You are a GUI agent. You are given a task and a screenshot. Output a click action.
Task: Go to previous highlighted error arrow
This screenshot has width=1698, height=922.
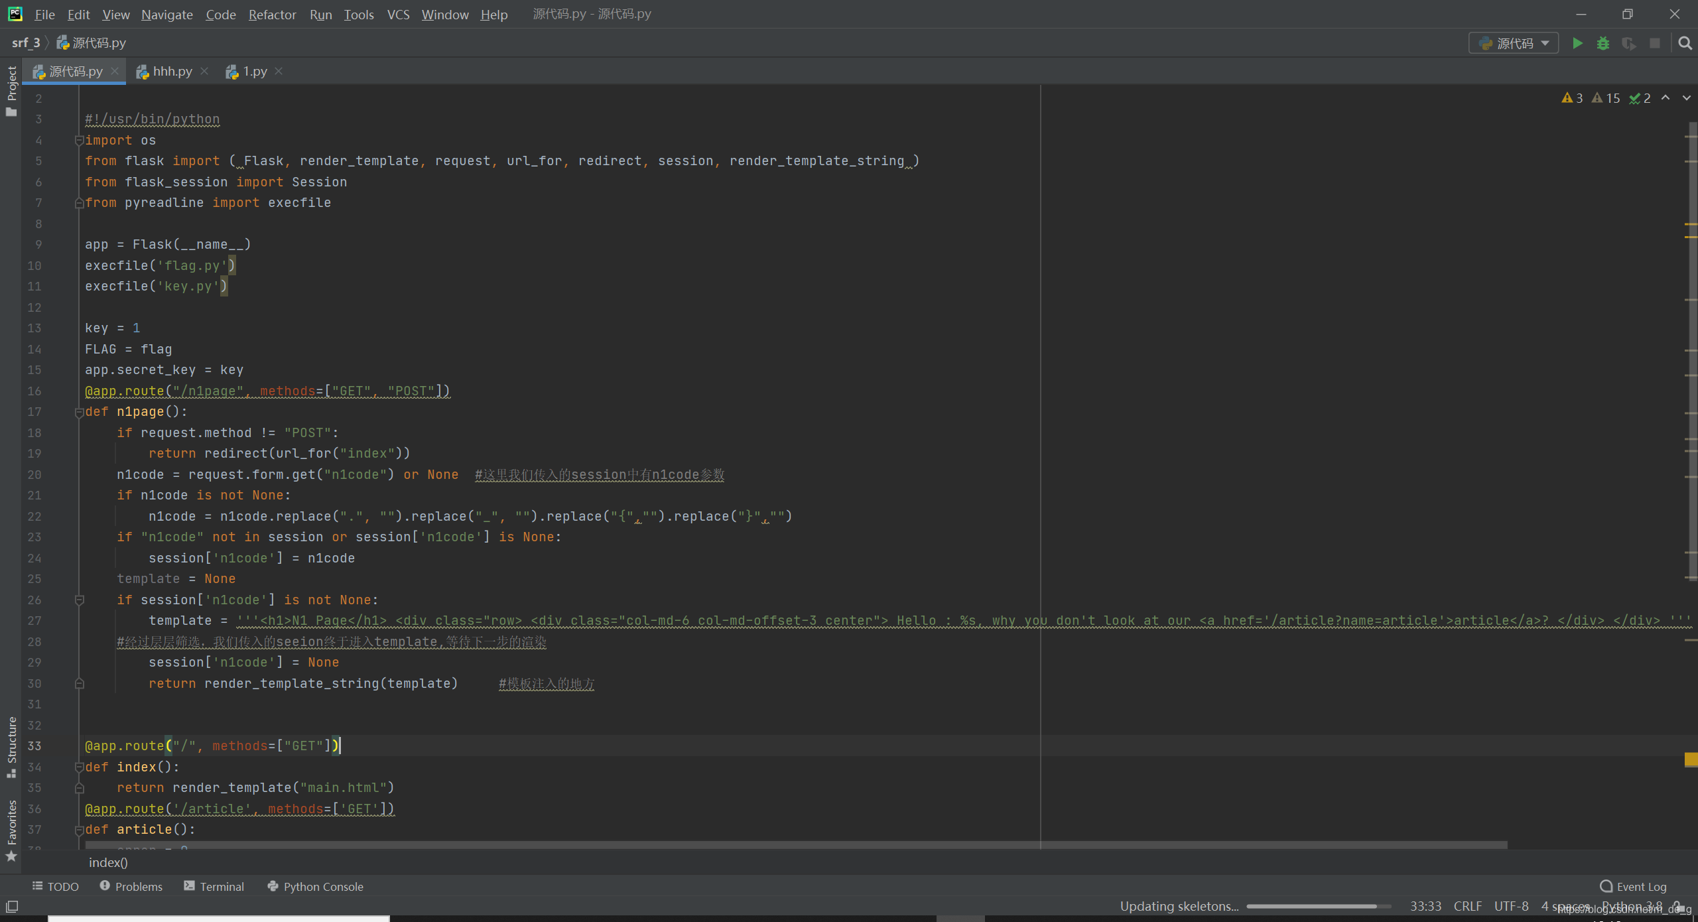coord(1665,98)
